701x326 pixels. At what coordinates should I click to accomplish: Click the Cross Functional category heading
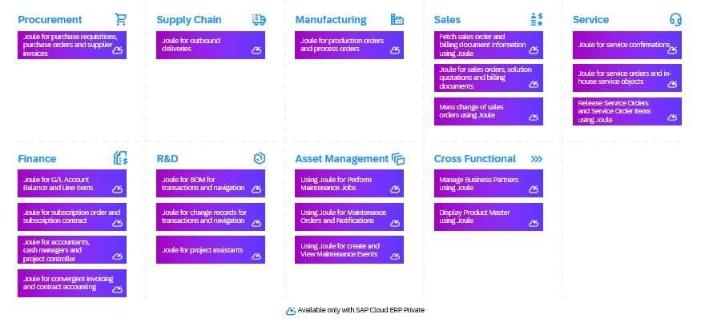tap(475, 158)
